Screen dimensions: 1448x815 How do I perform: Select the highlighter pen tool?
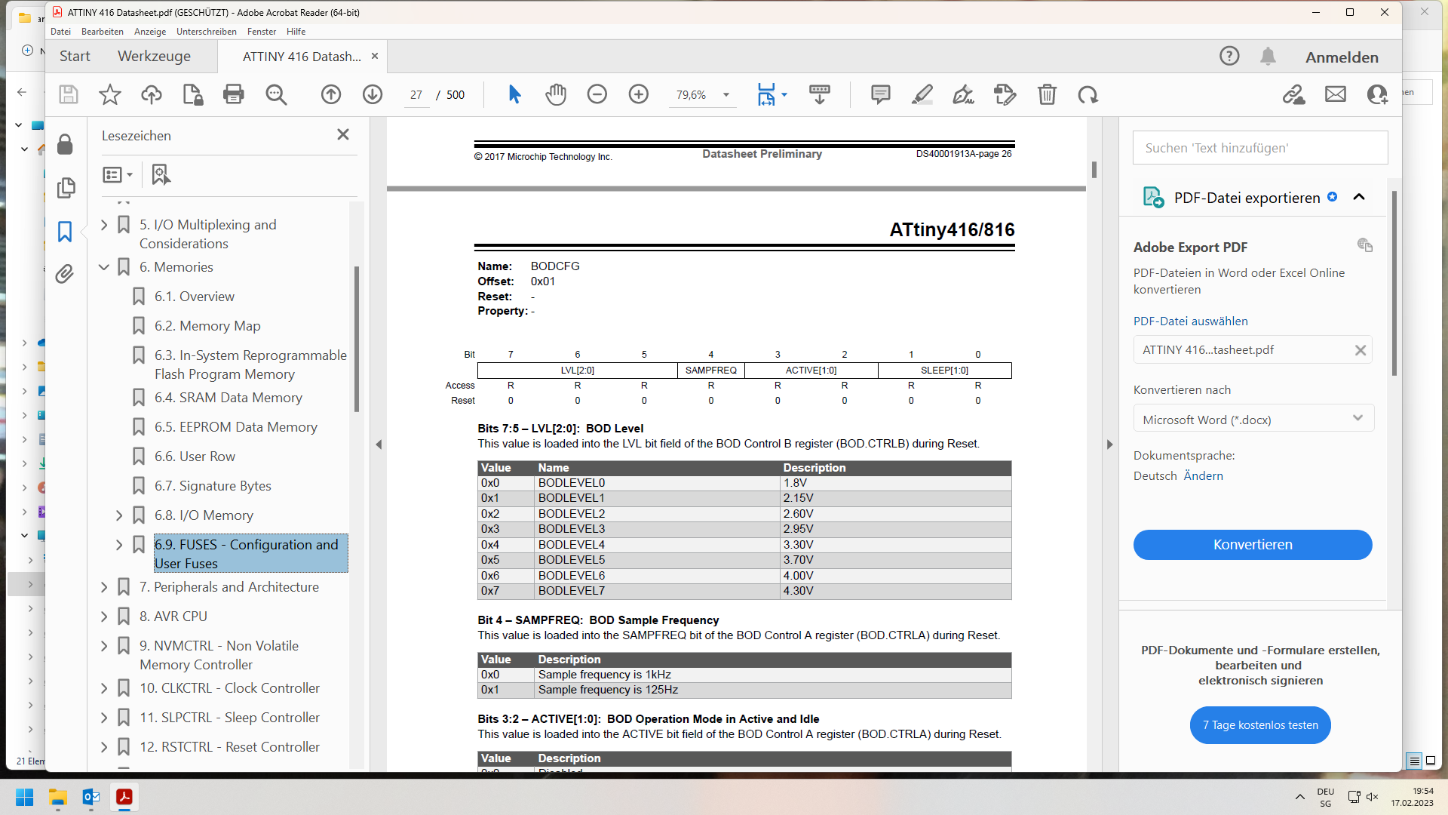(922, 94)
